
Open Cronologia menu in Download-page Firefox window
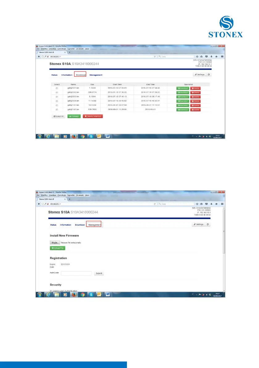62,49
